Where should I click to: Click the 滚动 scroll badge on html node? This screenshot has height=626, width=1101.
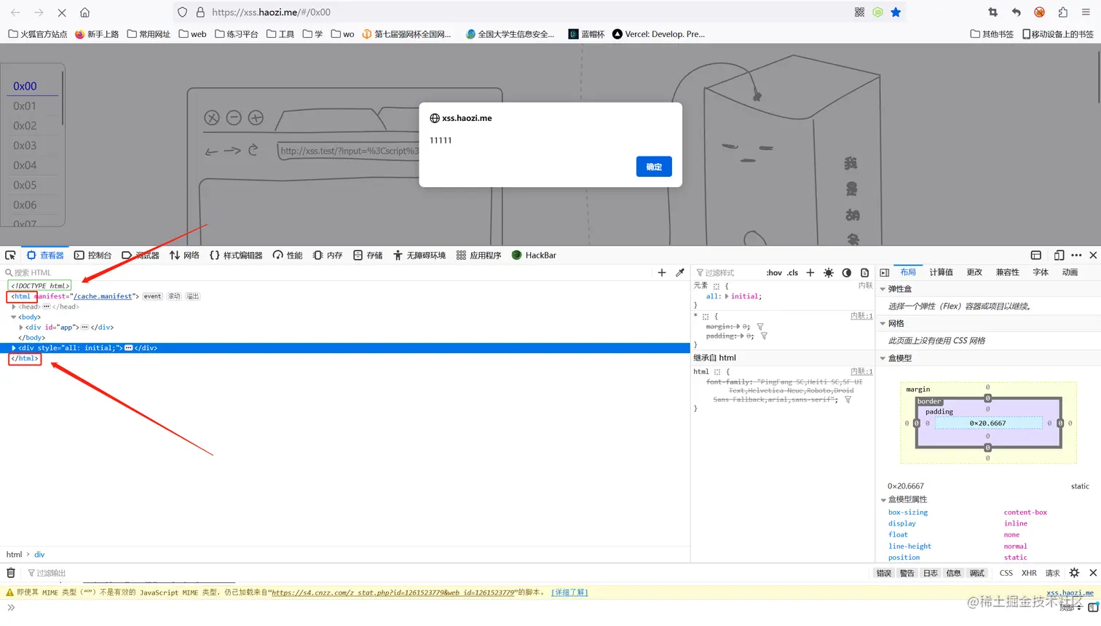174,296
